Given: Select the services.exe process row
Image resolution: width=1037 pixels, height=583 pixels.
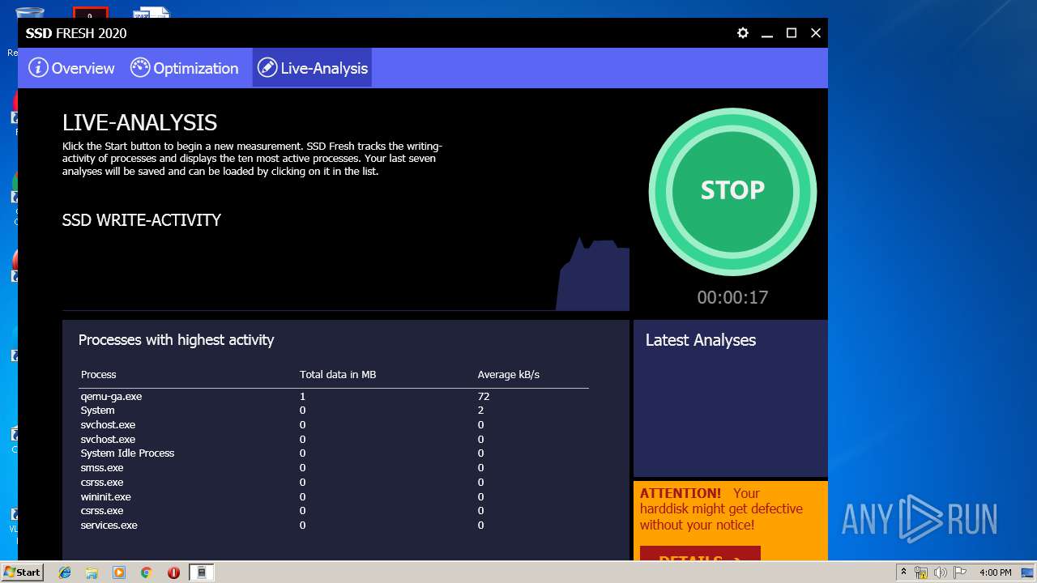Looking at the screenshot, I should (x=333, y=526).
